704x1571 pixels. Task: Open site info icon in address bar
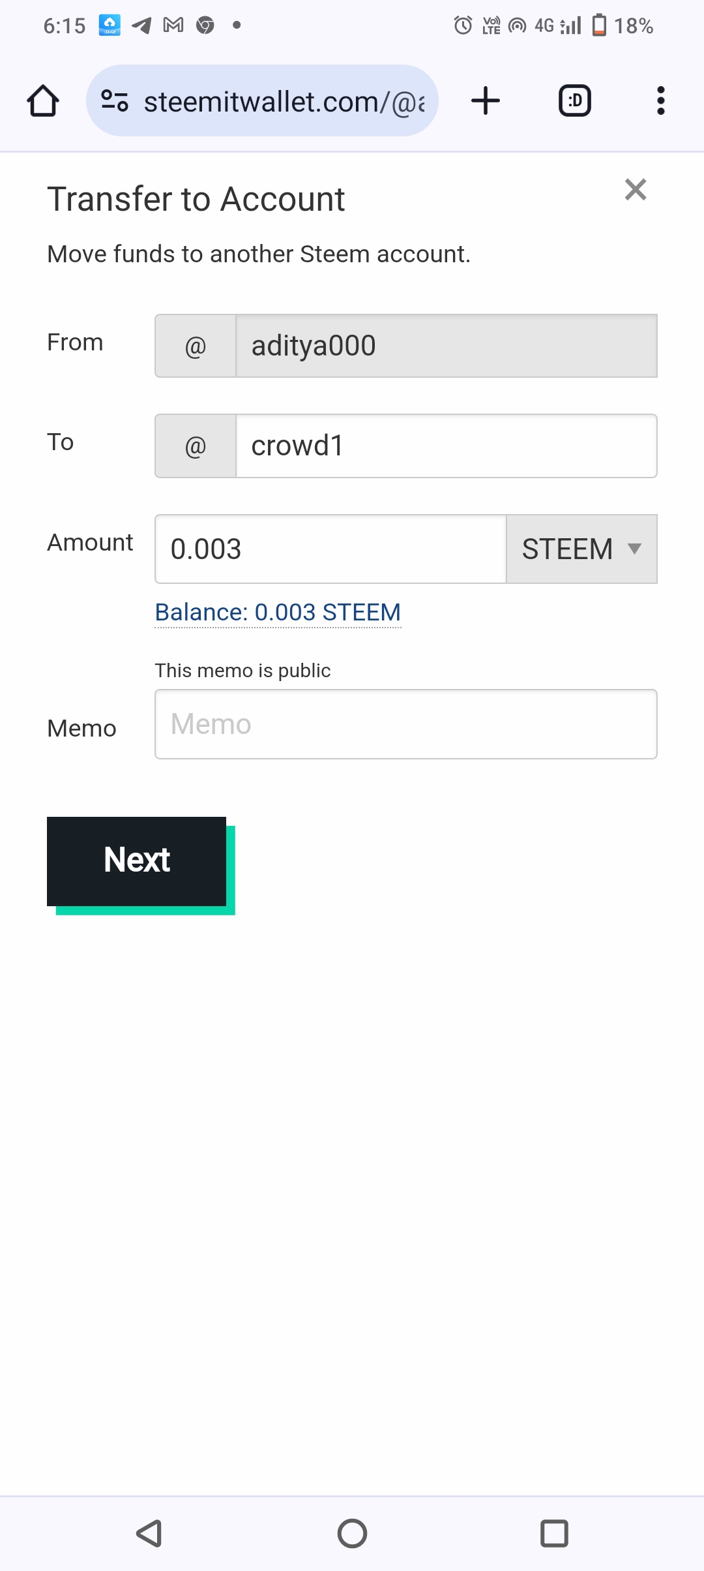click(x=115, y=101)
